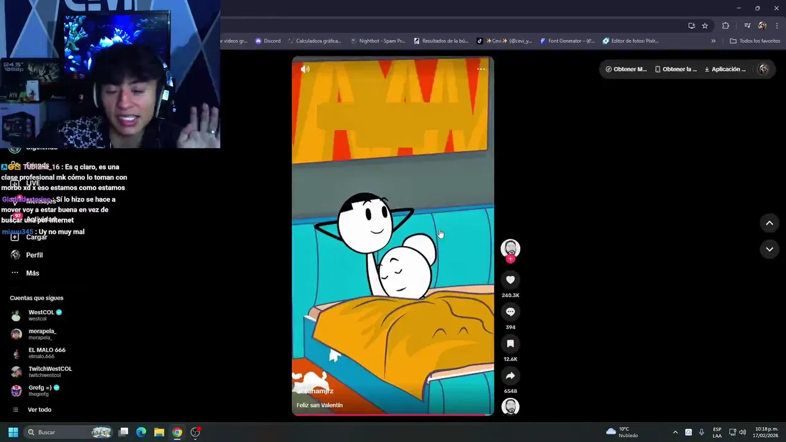The image size is (786, 442).
Task: Click the Windows Buscar search box
Action: coord(69,432)
